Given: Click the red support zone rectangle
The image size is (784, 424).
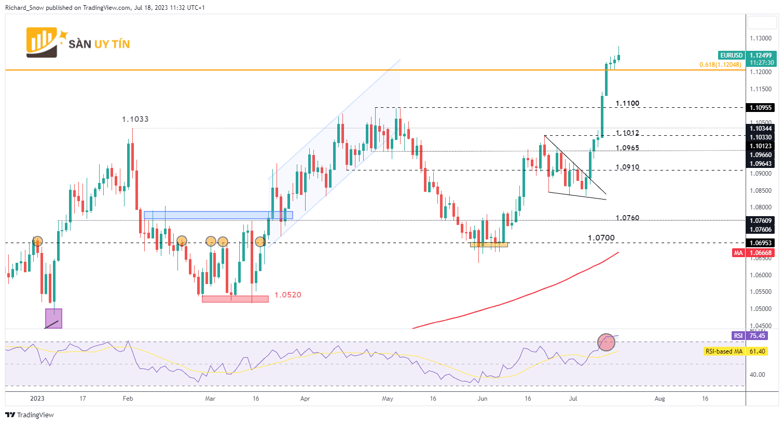Looking at the screenshot, I should [x=235, y=299].
